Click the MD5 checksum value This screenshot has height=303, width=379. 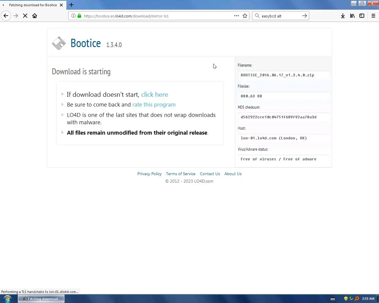click(279, 117)
